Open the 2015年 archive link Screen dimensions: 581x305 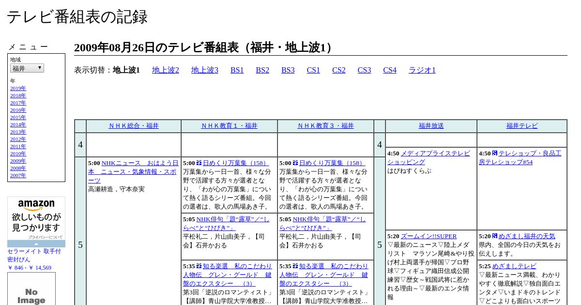[x=18, y=117]
